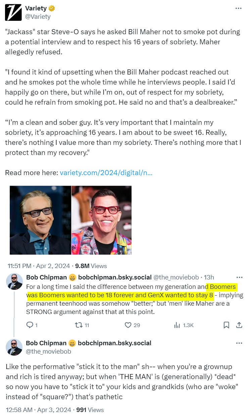Like Bob Chipman's Boomers tweet

tap(128, 325)
